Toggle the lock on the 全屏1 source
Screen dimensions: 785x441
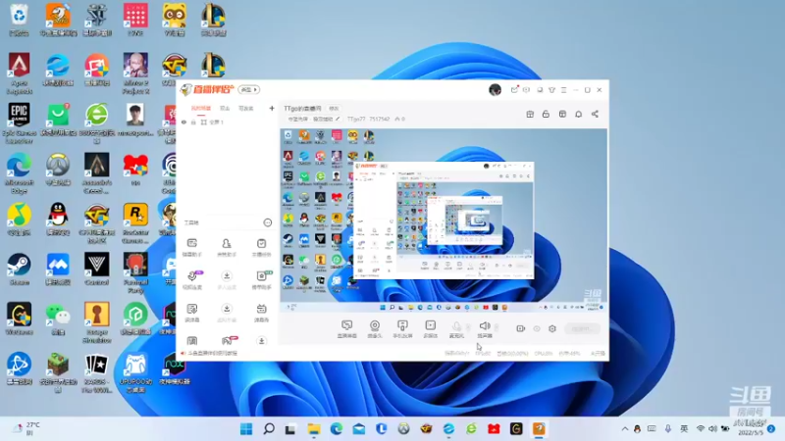(193, 122)
